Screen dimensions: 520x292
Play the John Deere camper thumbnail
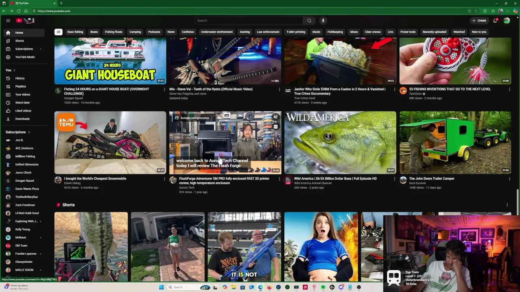455,142
